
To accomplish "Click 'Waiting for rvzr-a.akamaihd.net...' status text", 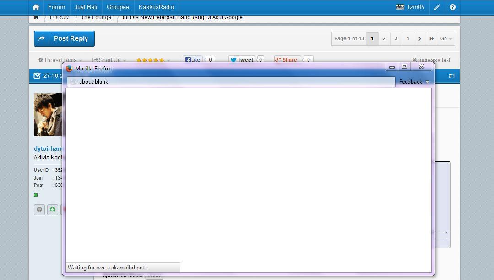I will point(108,268).
